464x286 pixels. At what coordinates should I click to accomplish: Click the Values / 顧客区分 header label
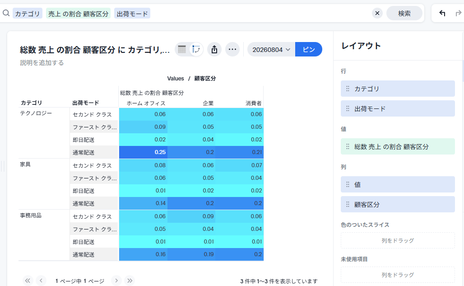pyautogui.click(x=191, y=79)
